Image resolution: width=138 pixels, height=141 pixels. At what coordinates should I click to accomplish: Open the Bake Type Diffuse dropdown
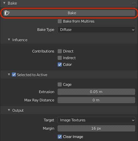click(x=96, y=30)
